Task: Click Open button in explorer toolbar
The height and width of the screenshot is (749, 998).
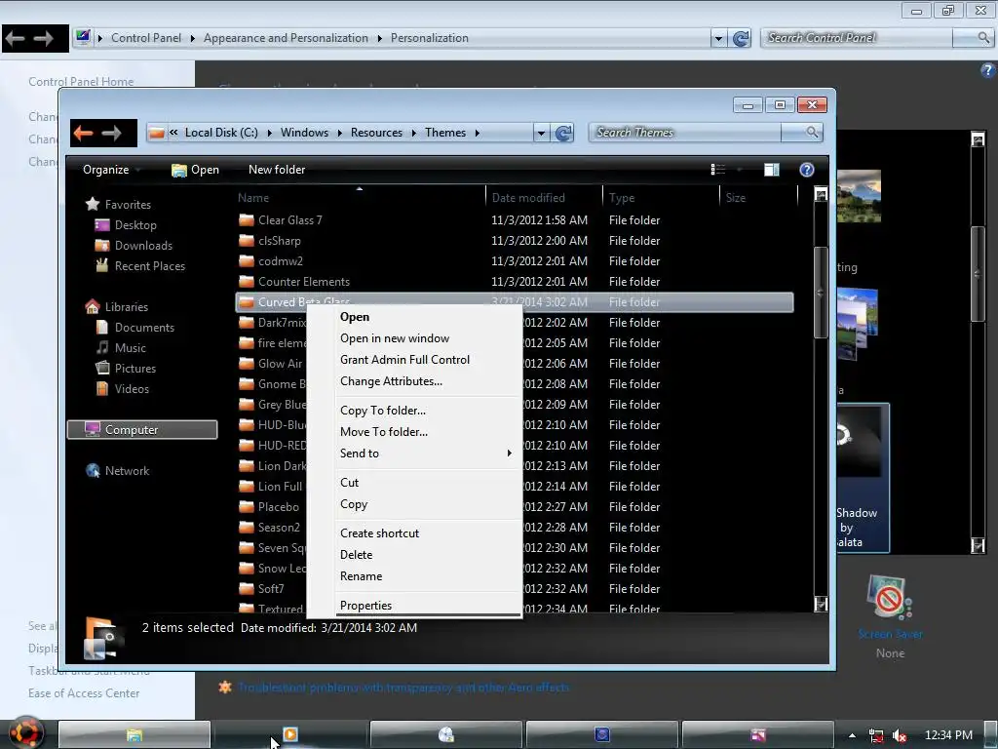Action: tap(195, 170)
